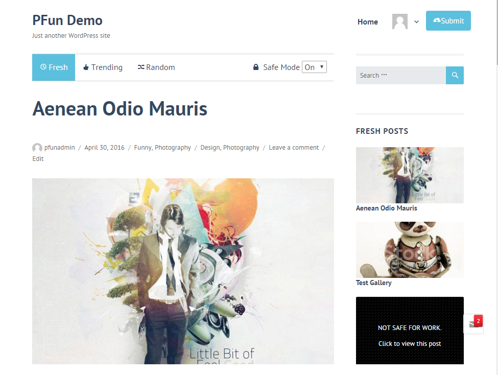Open Aenean Odio Mauris sidebar thumbnail
The width and height of the screenshot is (498, 375).
(410, 175)
